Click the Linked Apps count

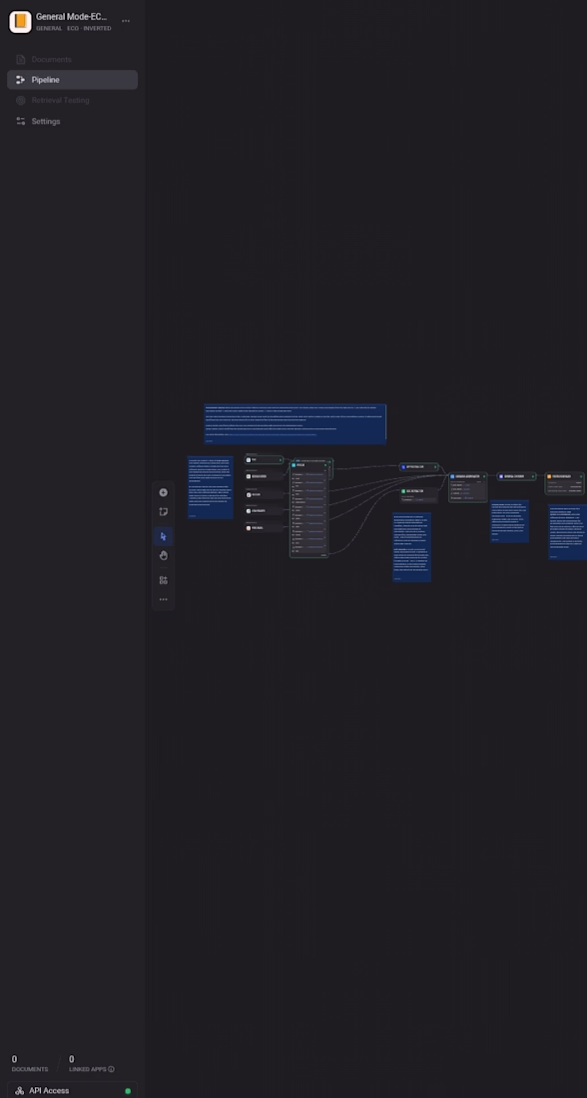[72, 1059]
